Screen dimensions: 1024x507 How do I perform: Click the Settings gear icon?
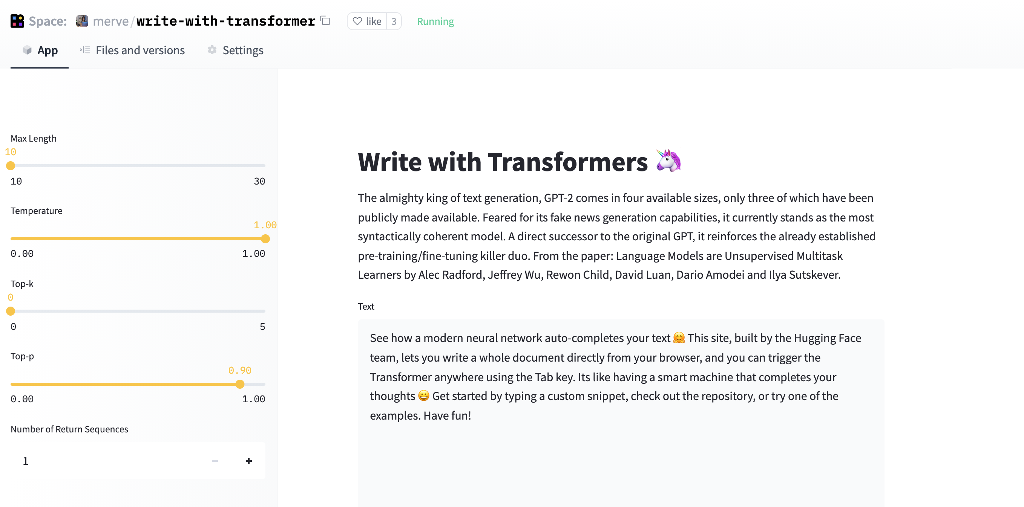[x=212, y=50]
